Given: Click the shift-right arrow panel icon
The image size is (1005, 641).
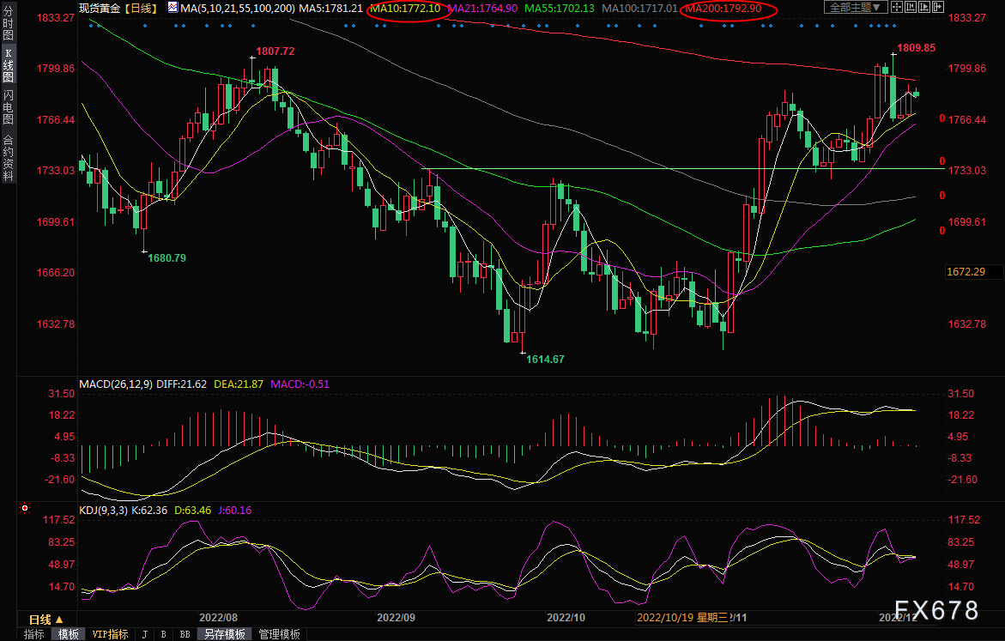Looking at the screenshot, I should click(938, 8).
